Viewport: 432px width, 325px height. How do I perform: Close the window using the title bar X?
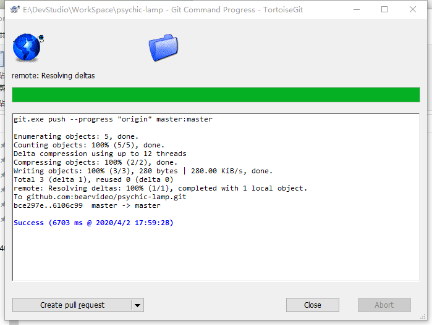coord(413,9)
